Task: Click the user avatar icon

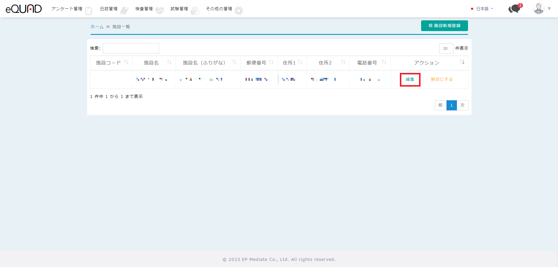Action: 538,9
